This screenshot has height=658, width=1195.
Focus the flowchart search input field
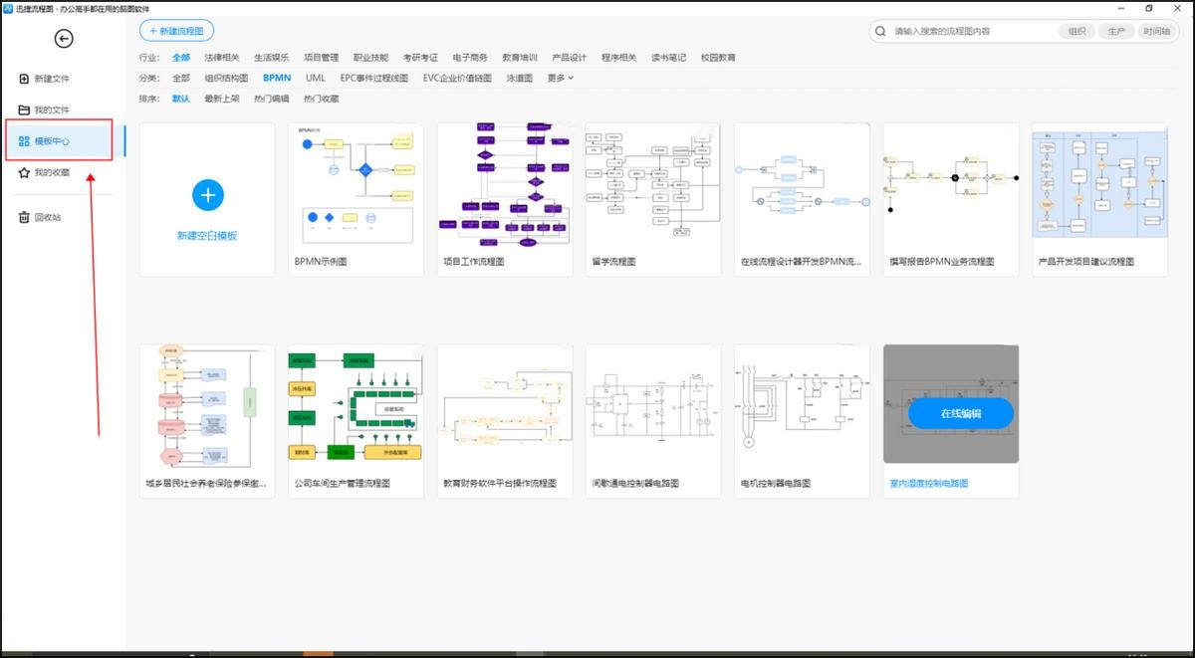pyautogui.click(x=971, y=32)
